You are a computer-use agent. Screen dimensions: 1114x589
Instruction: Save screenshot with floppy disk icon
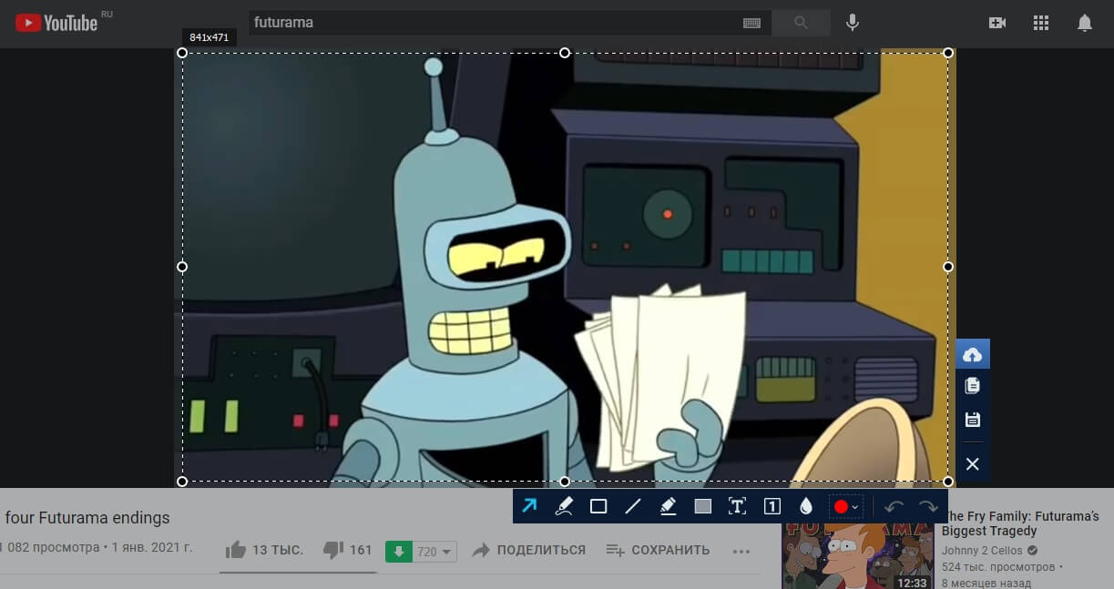(x=972, y=420)
